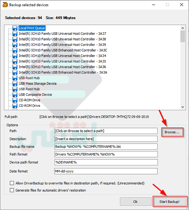The height and width of the screenshot is (210, 189).
Task: Click the 'Selected devices: 94' label
Action: click(x=23, y=18)
